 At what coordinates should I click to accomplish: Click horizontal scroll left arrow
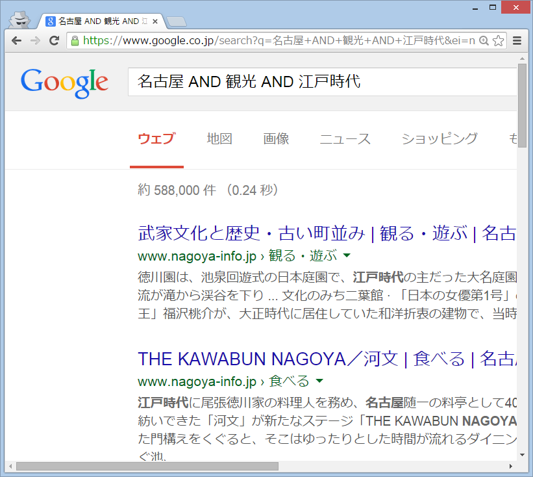pyautogui.click(x=10, y=466)
